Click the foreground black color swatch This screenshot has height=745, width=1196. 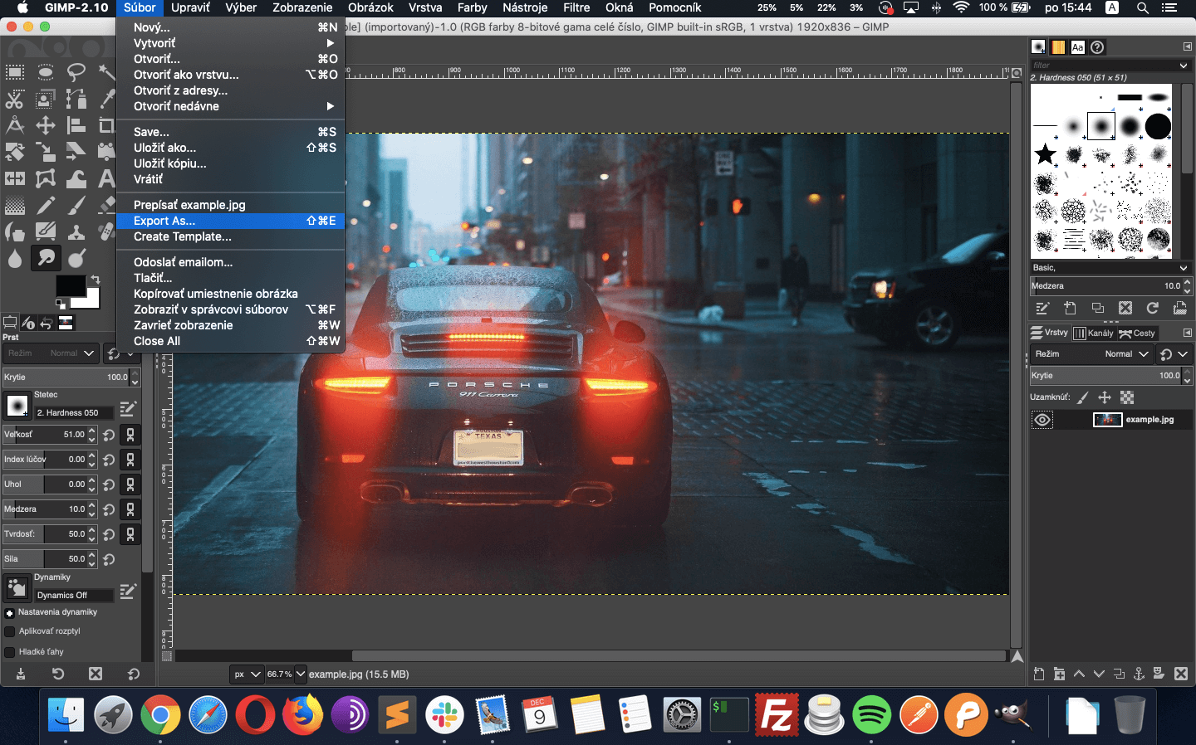(71, 285)
